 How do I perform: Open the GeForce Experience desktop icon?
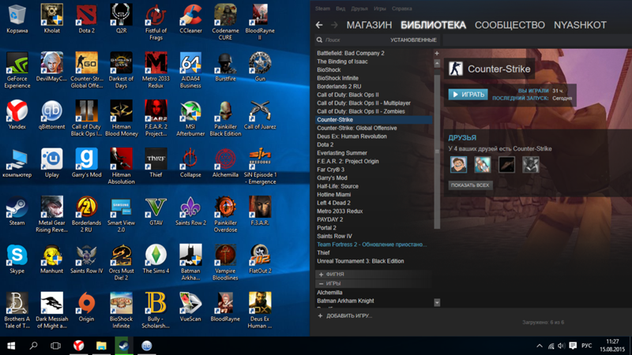tap(17, 70)
